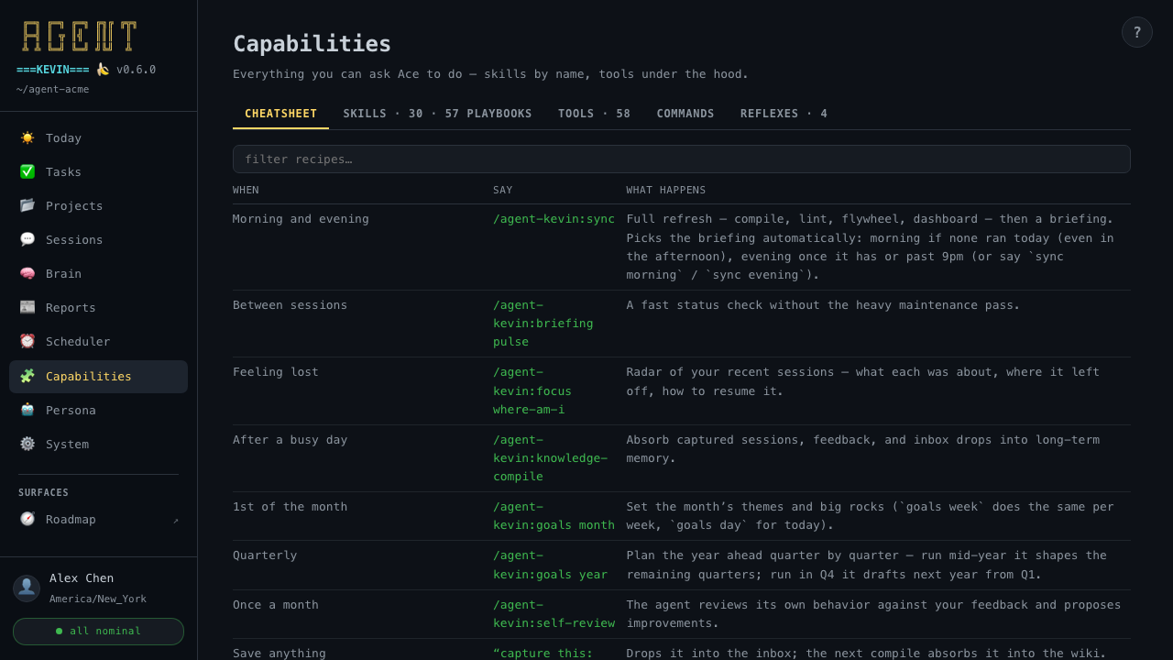1173x660 pixels.
Task: Go to the Sessions page label
Action: pos(74,239)
